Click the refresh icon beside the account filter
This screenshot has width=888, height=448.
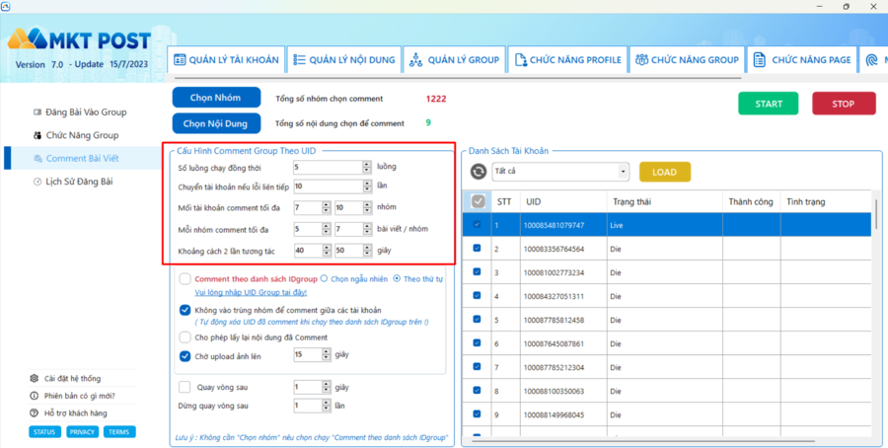[x=479, y=172]
